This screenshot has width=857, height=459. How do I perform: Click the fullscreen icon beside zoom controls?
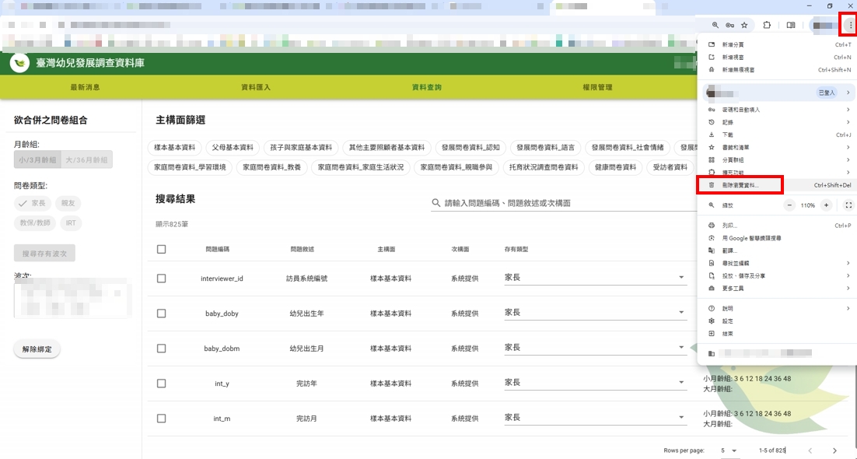[x=848, y=205]
